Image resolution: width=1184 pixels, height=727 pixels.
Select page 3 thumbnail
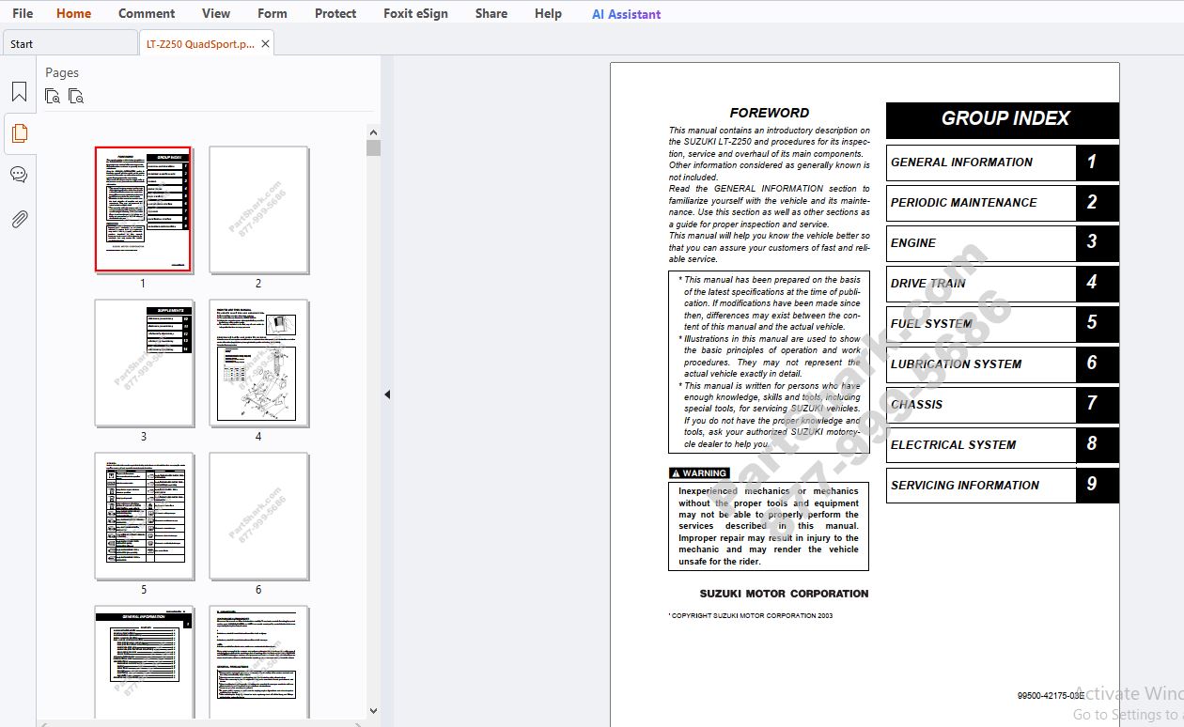(x=143, y=362)
